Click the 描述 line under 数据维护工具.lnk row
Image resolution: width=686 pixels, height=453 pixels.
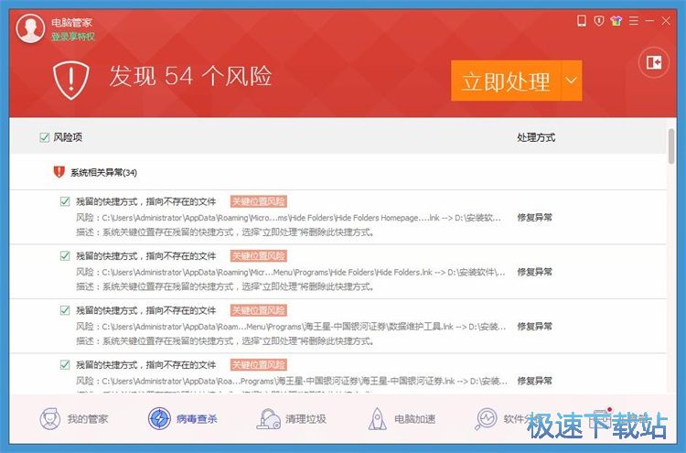pos(225,341)
